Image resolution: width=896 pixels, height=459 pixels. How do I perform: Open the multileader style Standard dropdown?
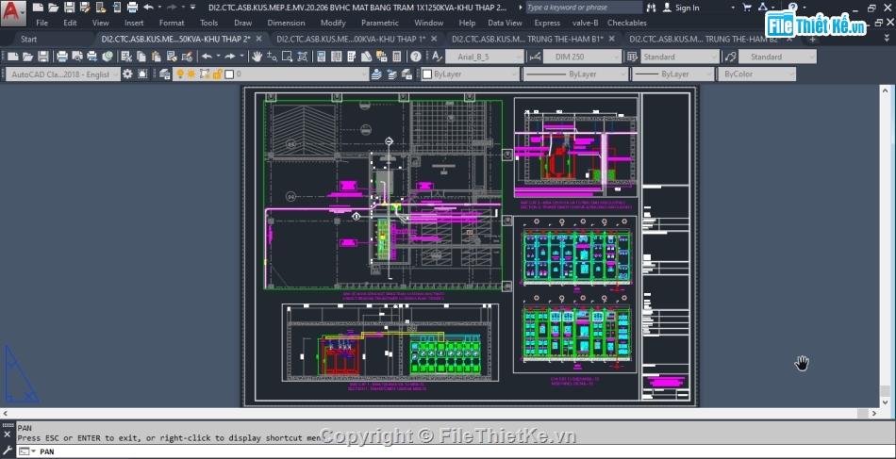coord(777,57)
